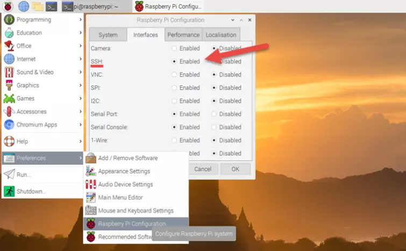Click the Internet globe menu icon

tap(9, 59)
